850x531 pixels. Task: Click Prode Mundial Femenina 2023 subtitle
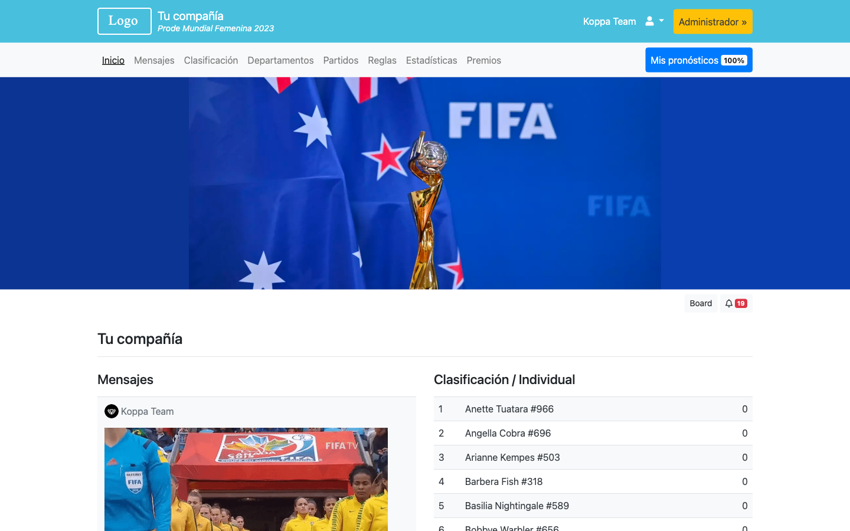(x=215, y=28)
